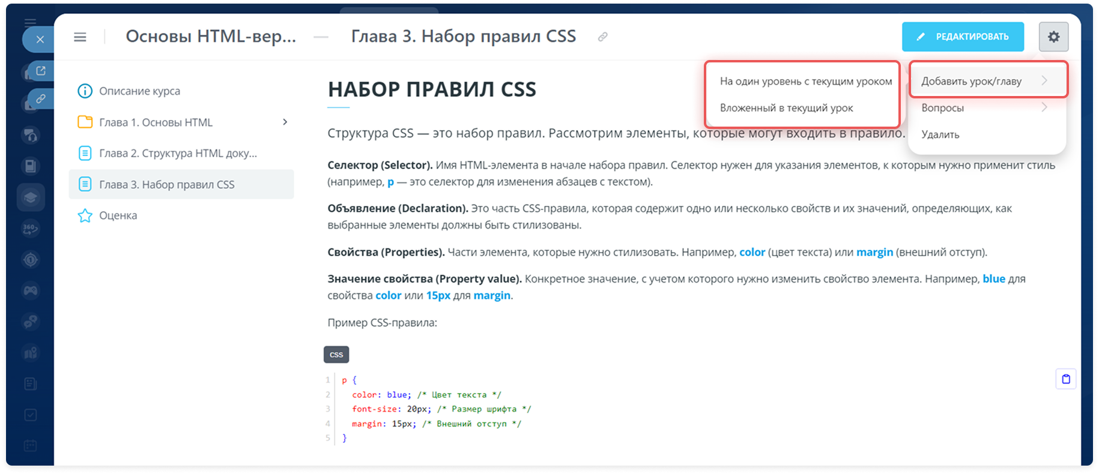The image size is (1099, 474).
Task: Open the Оценка item in the outline
Action: coord(118,215)
